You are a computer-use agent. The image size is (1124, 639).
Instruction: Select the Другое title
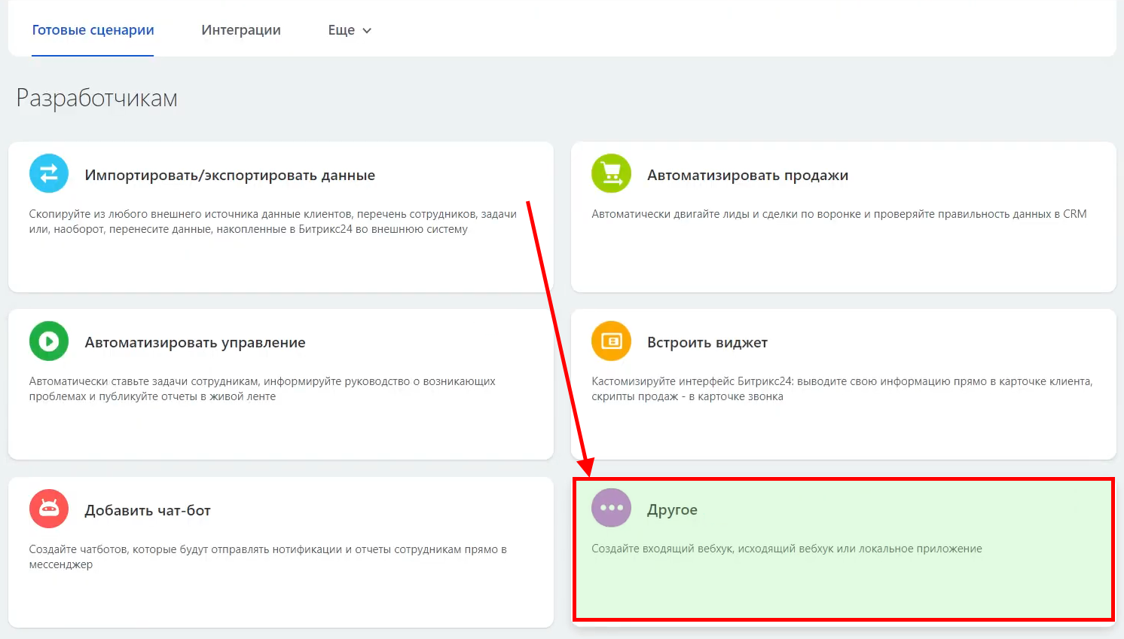pyautogui.click(x=672, y=509)
